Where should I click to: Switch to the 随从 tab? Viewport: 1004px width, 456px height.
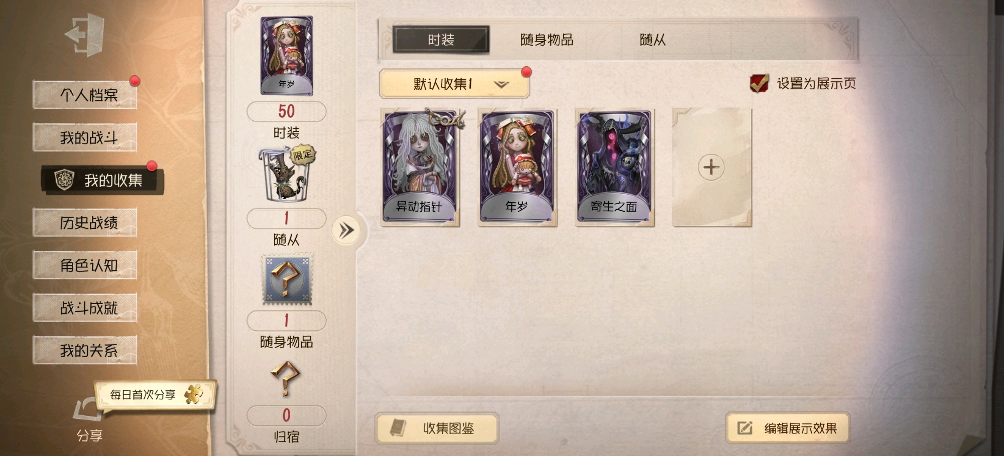653,40
